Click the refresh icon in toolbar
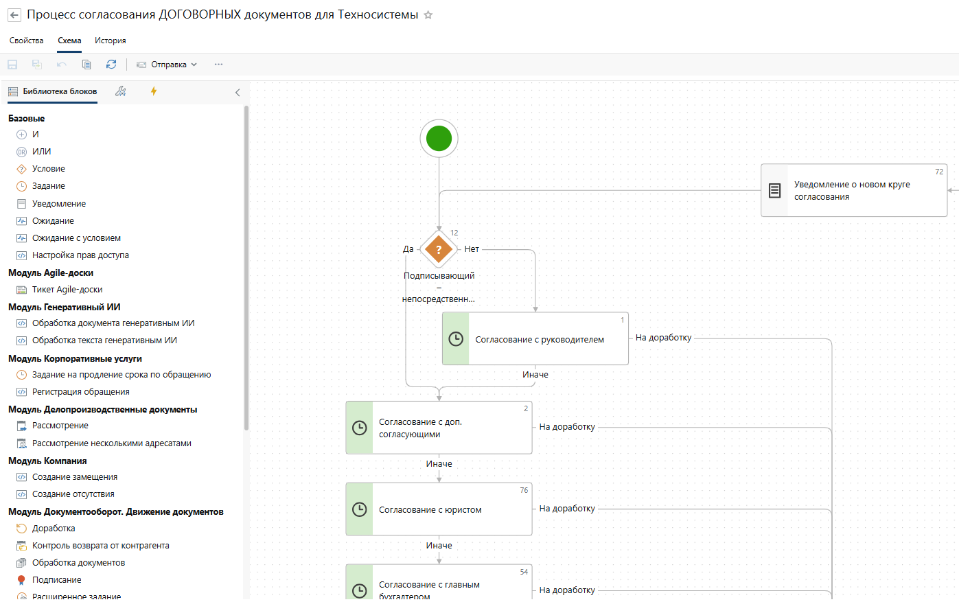This screenshot has width=959, height=602. (x=111, y=65)
